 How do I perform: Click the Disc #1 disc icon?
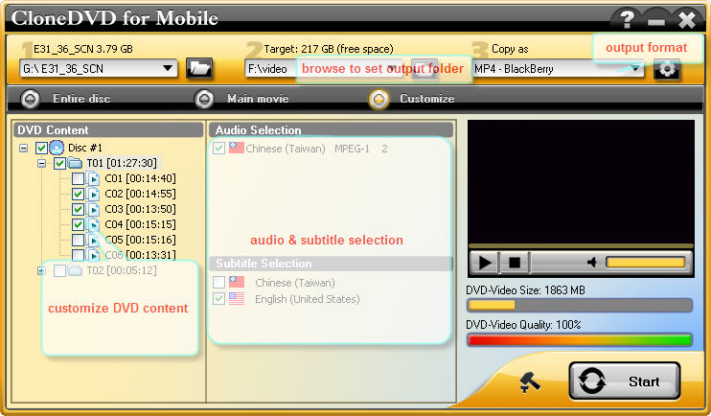tap(57, 148)
